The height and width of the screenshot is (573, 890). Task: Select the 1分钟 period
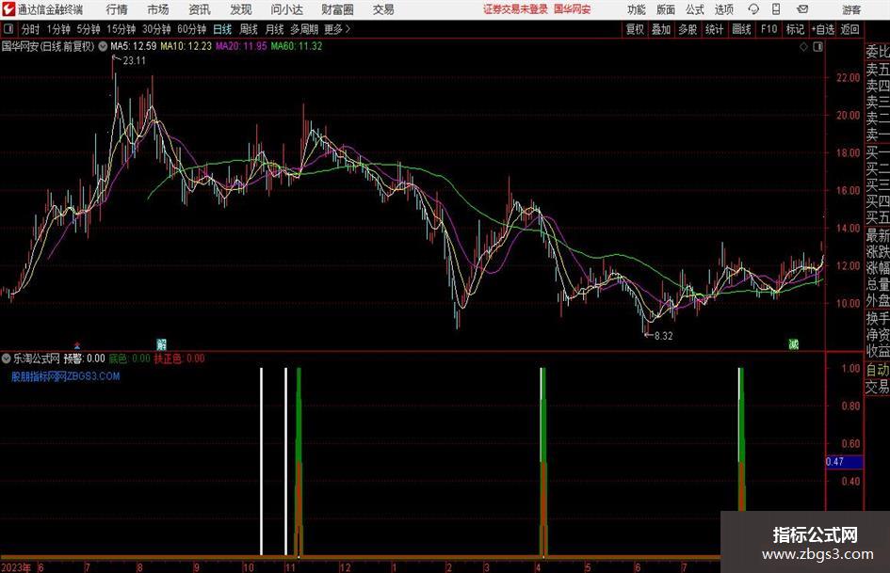coord(58,29)
